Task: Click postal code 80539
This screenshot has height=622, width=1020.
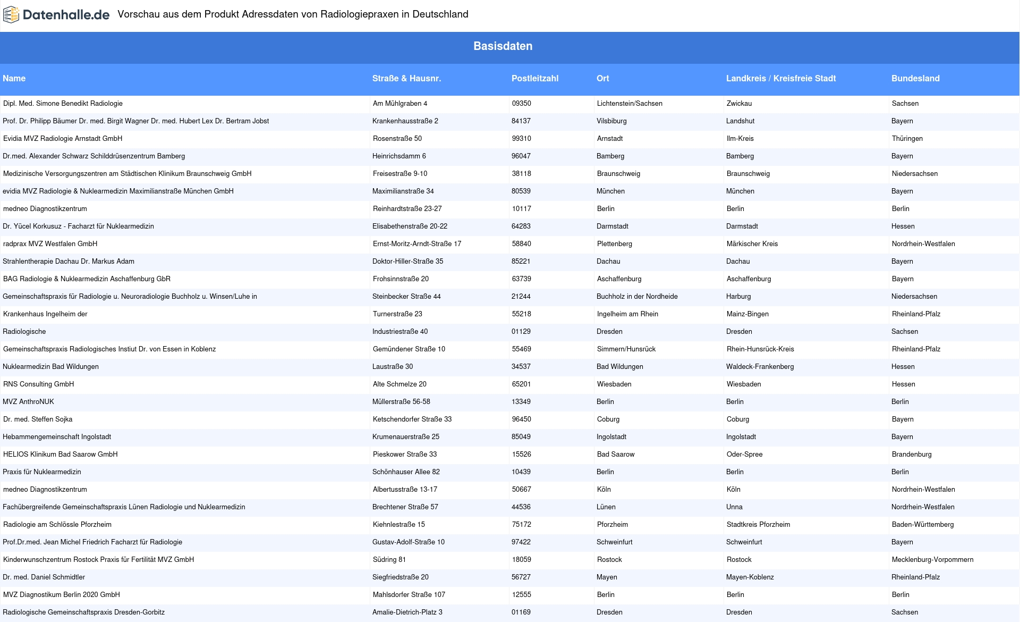Action: click(521, 191)
